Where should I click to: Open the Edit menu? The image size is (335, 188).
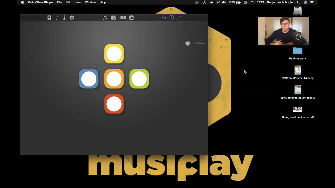(68, 2)
